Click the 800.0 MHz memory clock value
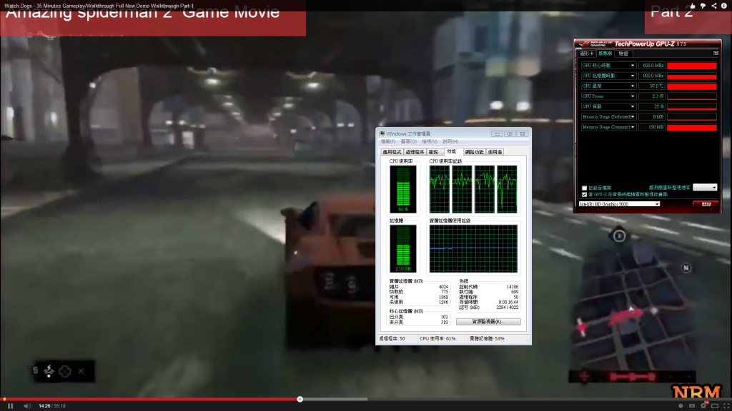 pyautogui.click(x=652, y=76)
